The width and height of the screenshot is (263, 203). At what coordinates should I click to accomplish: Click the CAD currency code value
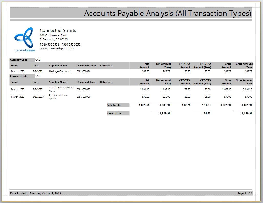coord(38,60)
